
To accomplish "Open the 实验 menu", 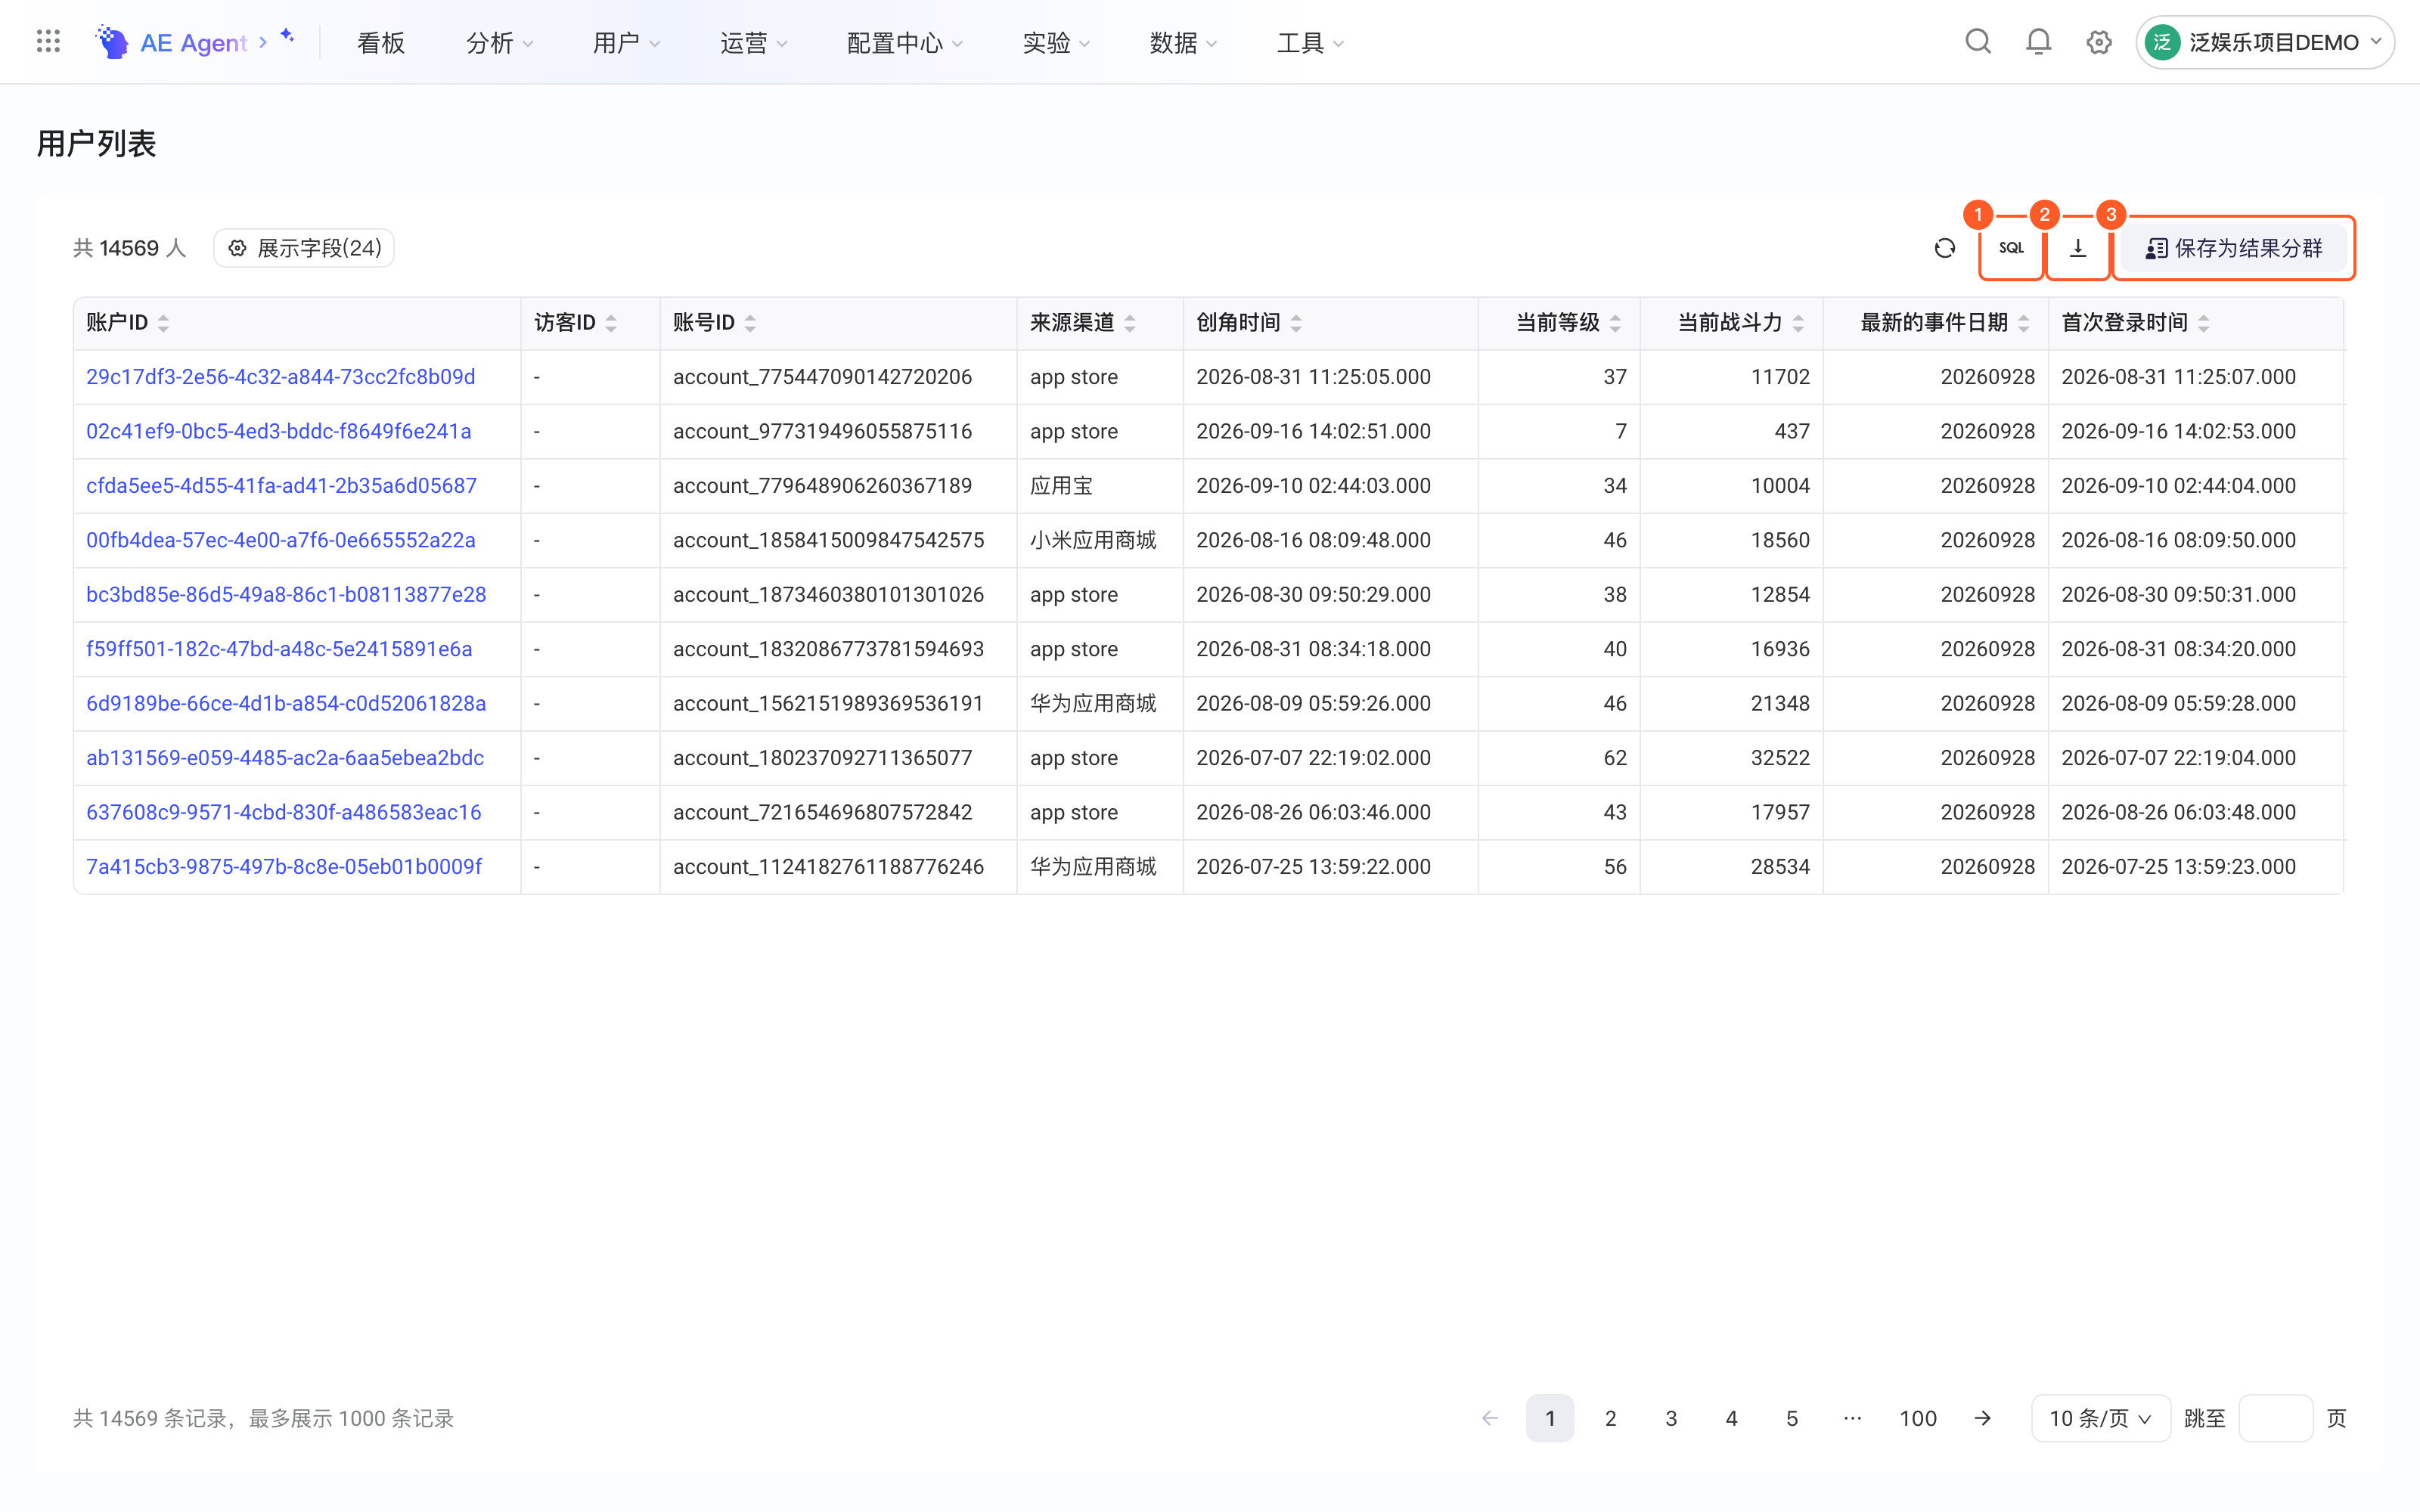I will coord(1056,42).
